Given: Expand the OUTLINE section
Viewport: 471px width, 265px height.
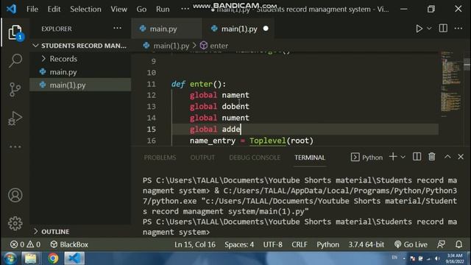Looking at the screenshot, I should pos(80,231).
